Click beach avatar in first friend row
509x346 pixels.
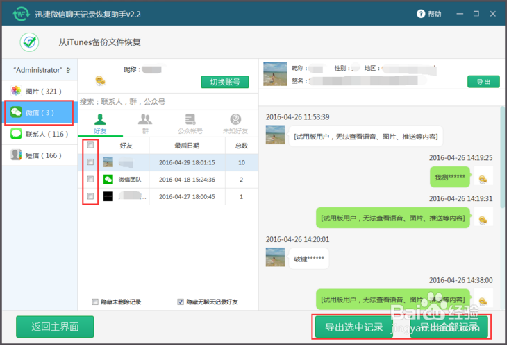tap(108, 162)
